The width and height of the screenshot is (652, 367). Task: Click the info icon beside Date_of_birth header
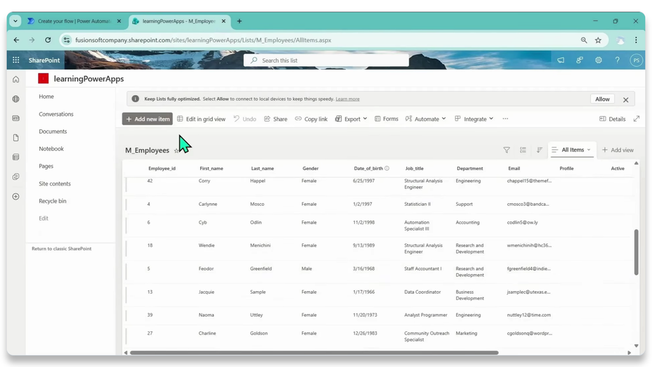coord(386,168)
